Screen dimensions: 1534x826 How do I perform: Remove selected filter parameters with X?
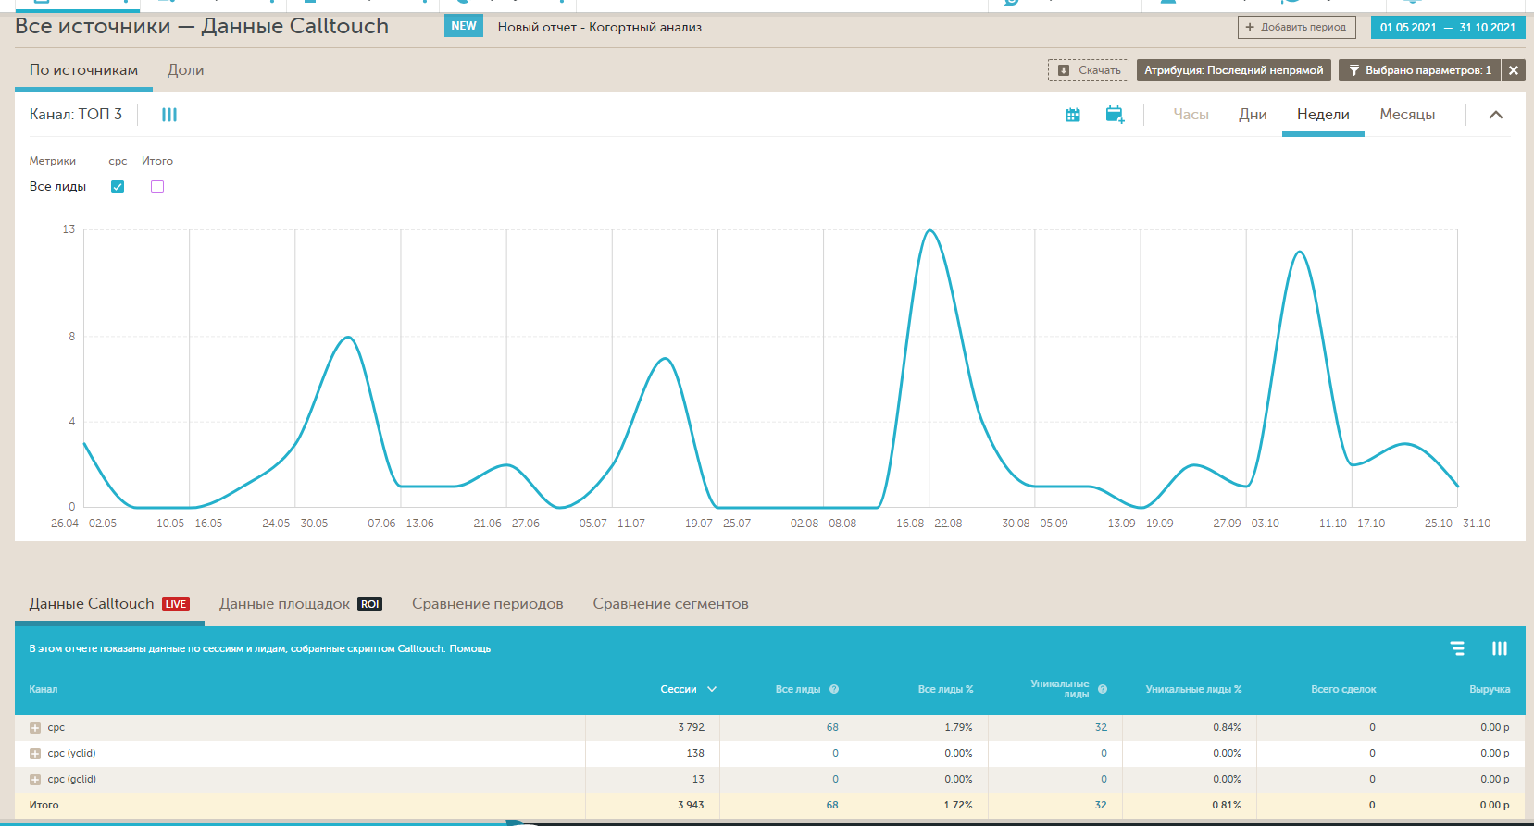tap(1513, 70)
